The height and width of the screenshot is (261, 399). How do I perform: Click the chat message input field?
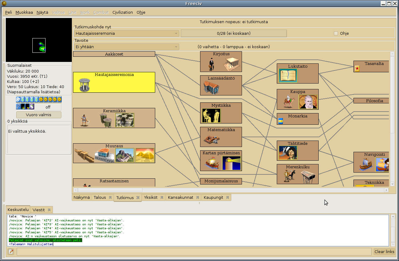point(194,252)
